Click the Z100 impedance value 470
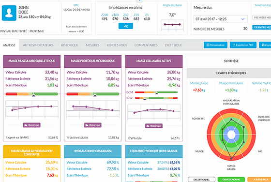This screenshot has width=271, height=182. 115,19
